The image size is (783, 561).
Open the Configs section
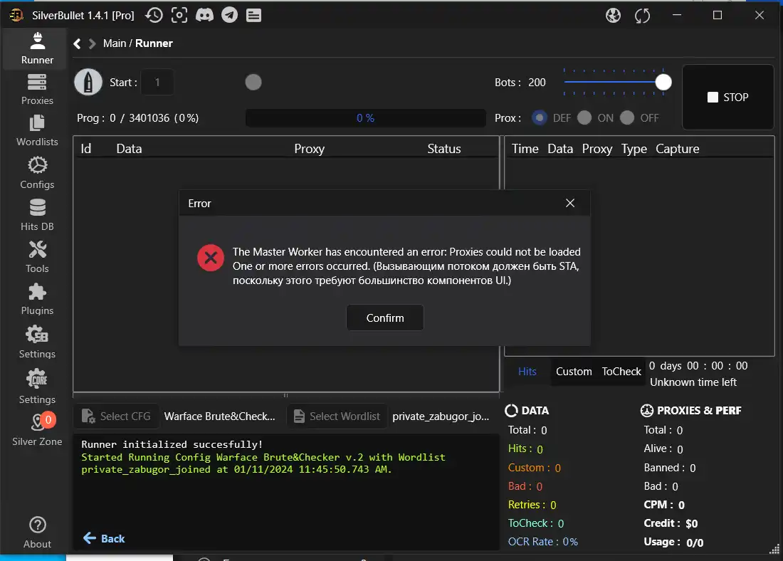pos(37,173)
